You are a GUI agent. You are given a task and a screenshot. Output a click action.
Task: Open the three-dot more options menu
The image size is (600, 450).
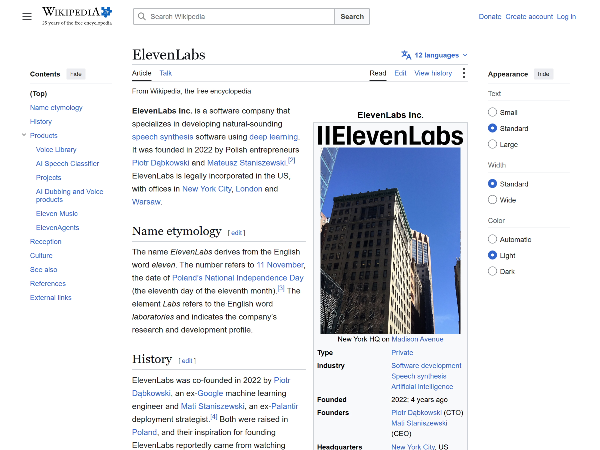pos(464,73)
